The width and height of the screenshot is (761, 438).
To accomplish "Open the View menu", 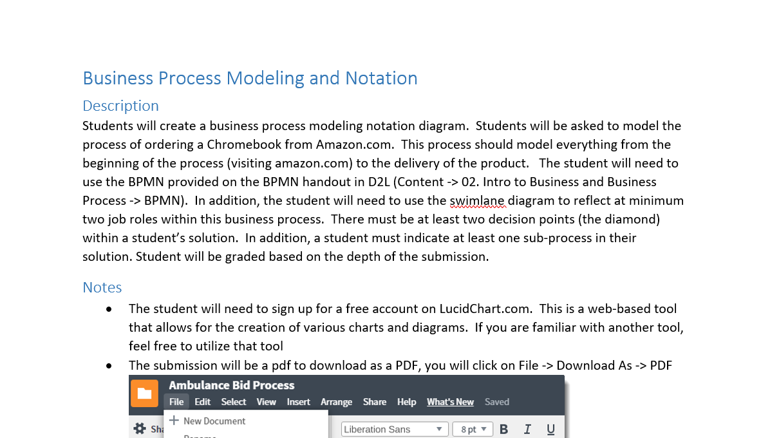I will pos(266,401).
